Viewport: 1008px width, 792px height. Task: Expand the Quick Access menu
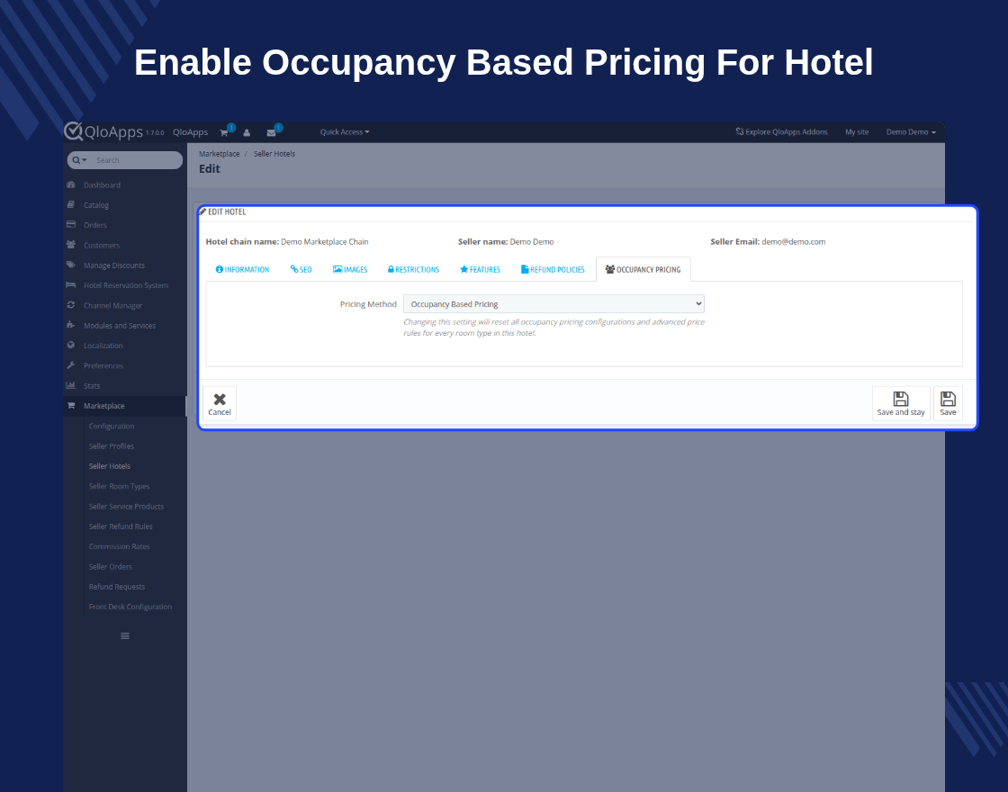345,131
